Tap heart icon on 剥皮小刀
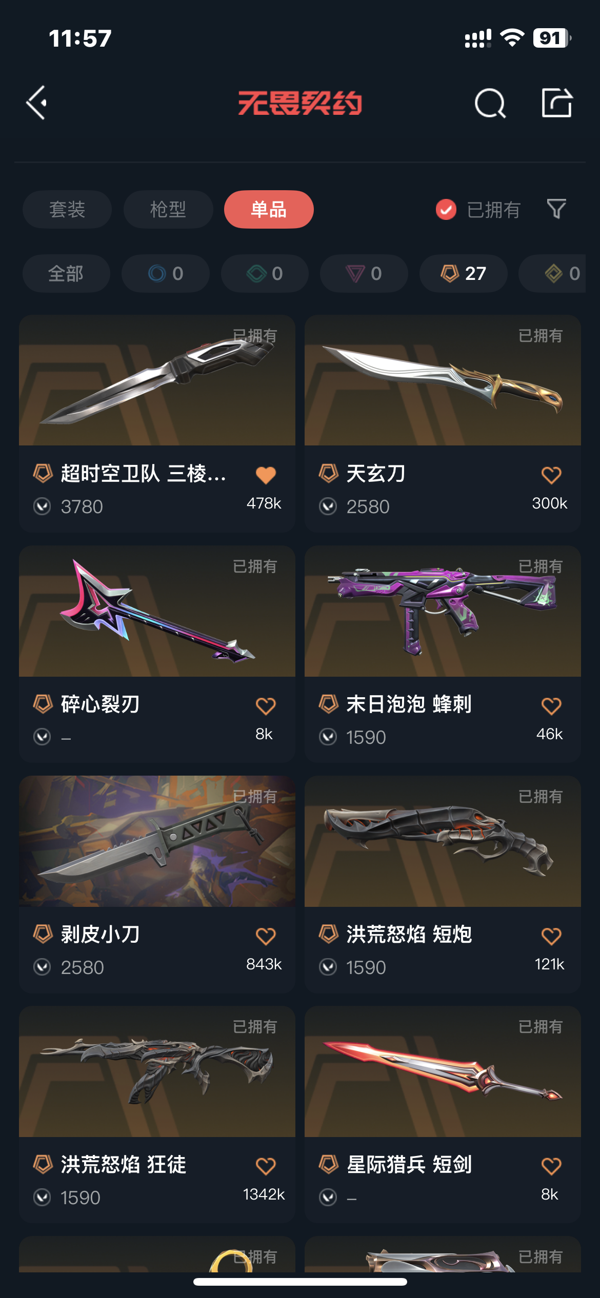The height and width of the screenshot is (1298, 600). click(266, 936)
